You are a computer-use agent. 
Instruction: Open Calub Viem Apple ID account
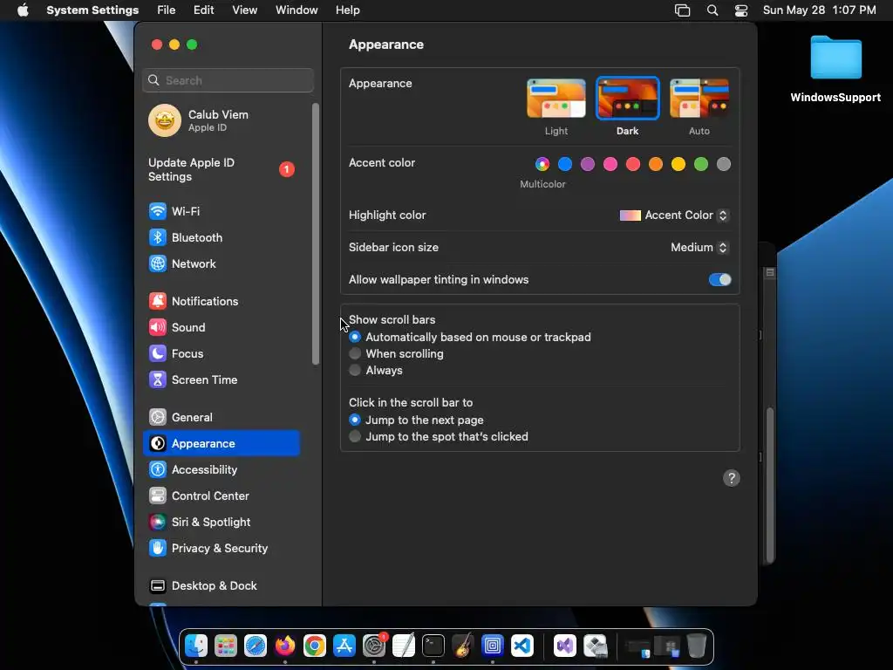coord(221,120)
